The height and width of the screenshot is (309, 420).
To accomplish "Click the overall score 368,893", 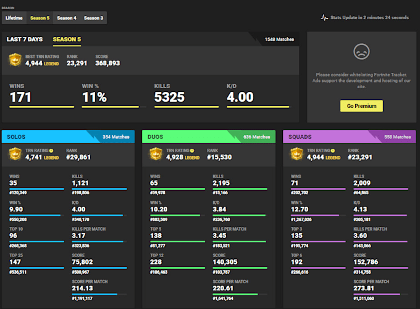I will click(x=107, y=63).
